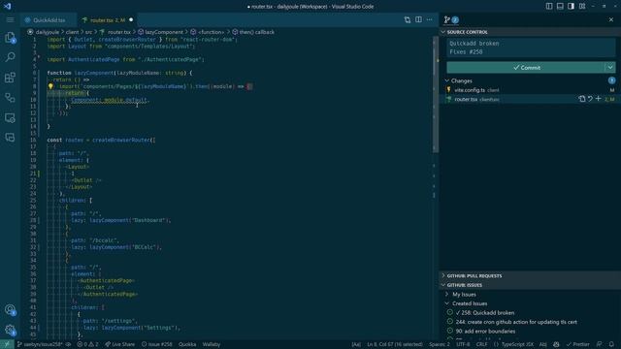
Task: Click the dailyjoule breadcrumb
Action: [43, 32]
